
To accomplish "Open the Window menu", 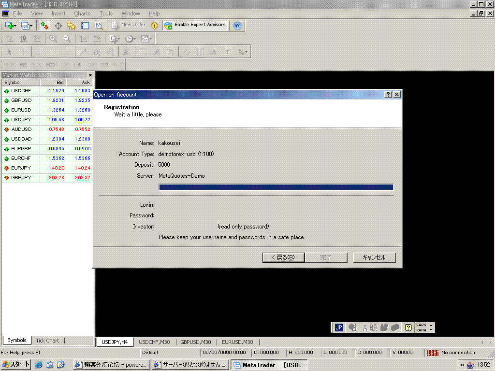I will 131,14.
